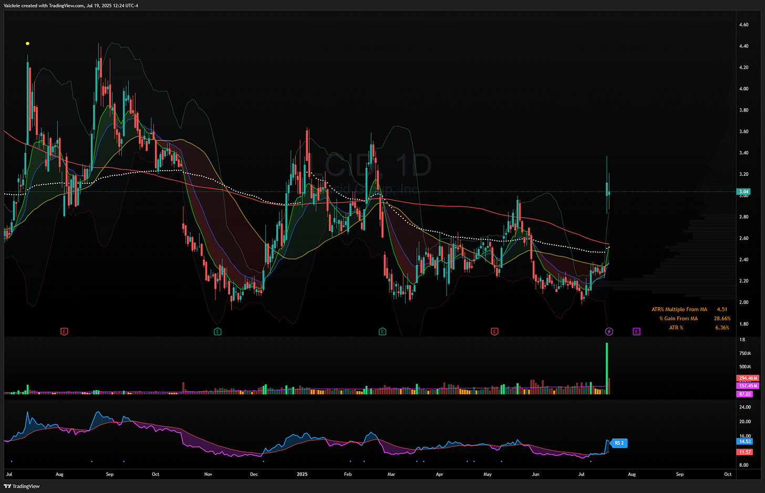This screenshot has height=493, width=765.
Task: Click the 4.00 price scale label
Action: [x=743, y=89]
